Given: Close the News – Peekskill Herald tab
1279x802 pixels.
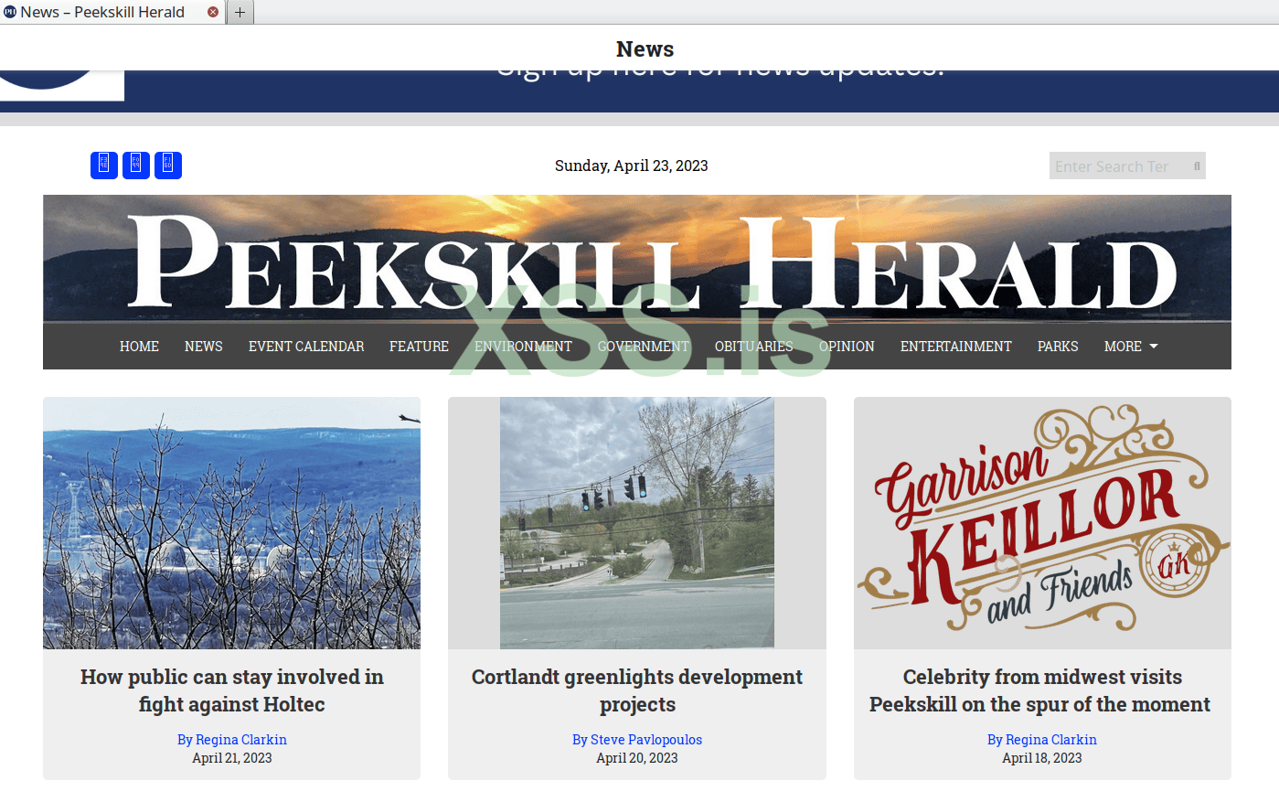Looking at the screenshot, I should [x=213, y=12].
